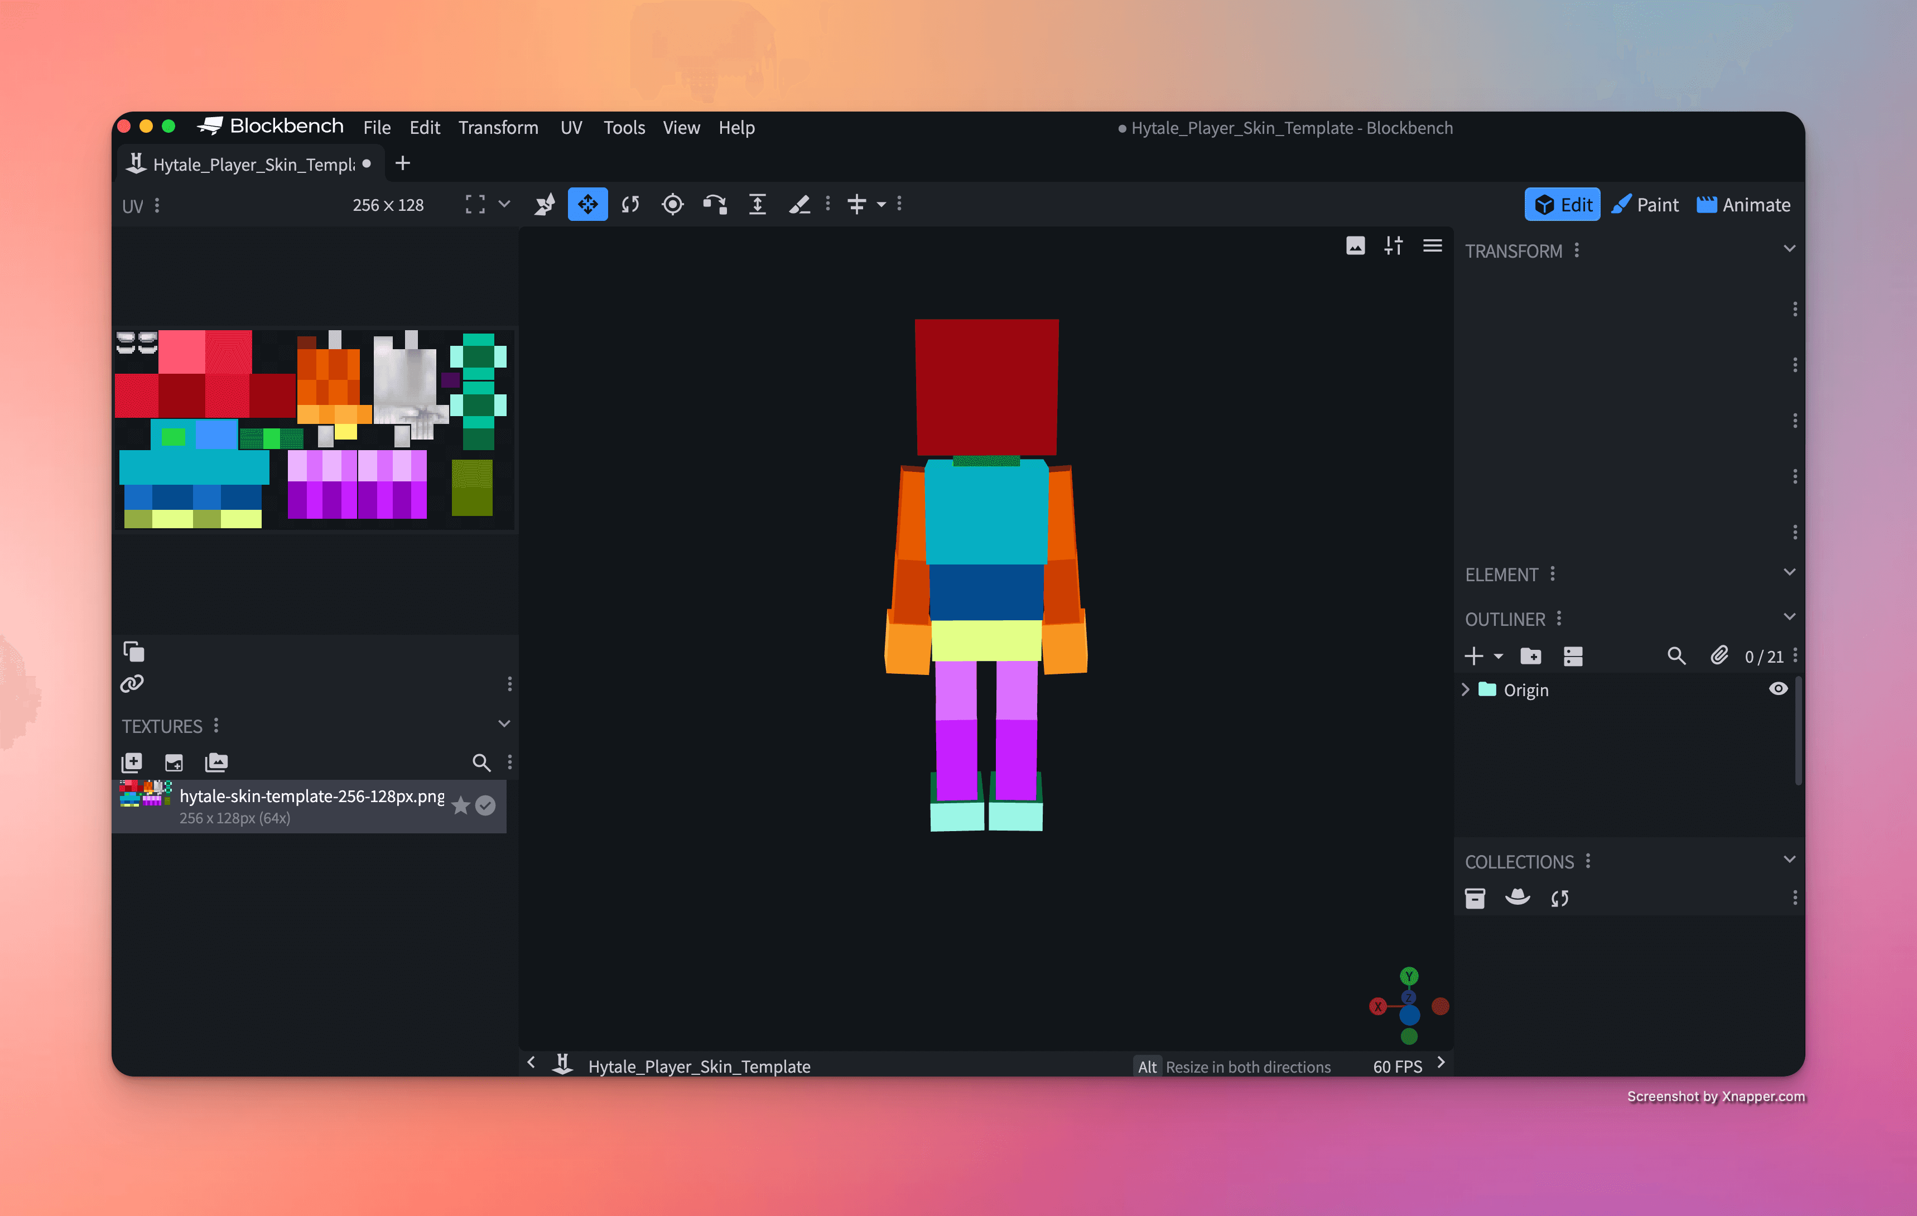
Task: Open the UV zoom dropdown arrow
Action: [505, 204]
